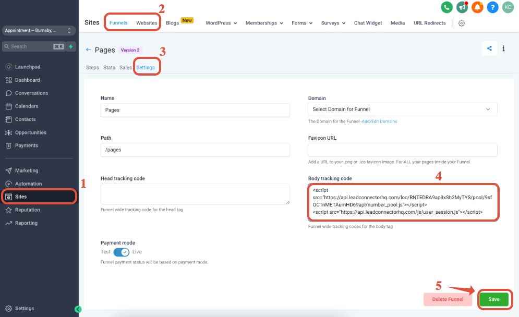Viewport: 519px width, 317px height.
Task: Click the Launchpad icon in the sidebar
Action: [8, 67]
